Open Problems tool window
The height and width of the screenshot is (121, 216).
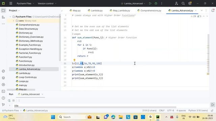point(3,98)
